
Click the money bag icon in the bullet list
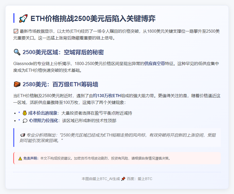pos(25,113)
